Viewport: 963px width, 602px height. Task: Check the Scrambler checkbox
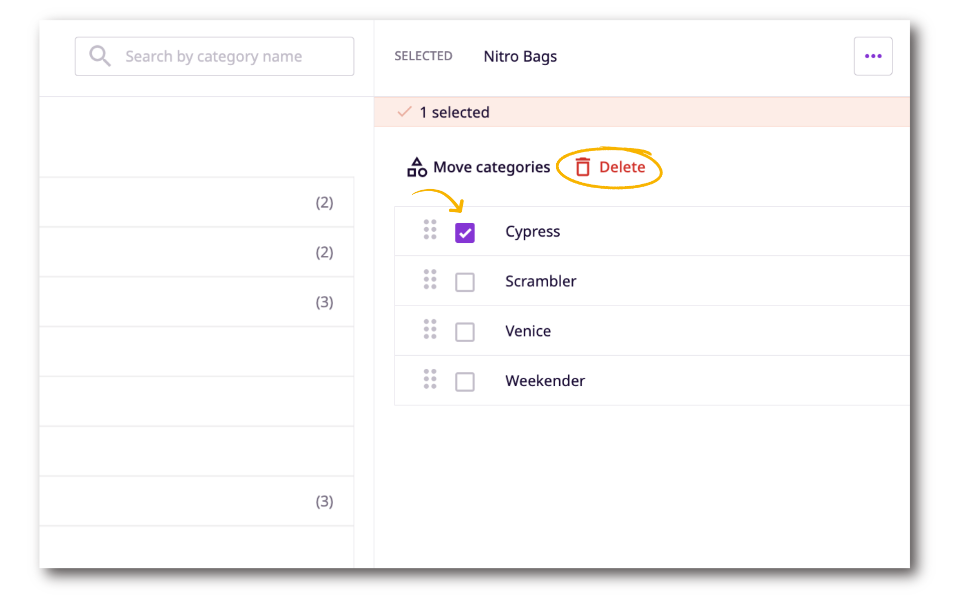[x=464, y=282]
